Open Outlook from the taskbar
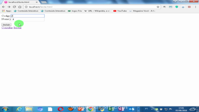 [132, 109]
